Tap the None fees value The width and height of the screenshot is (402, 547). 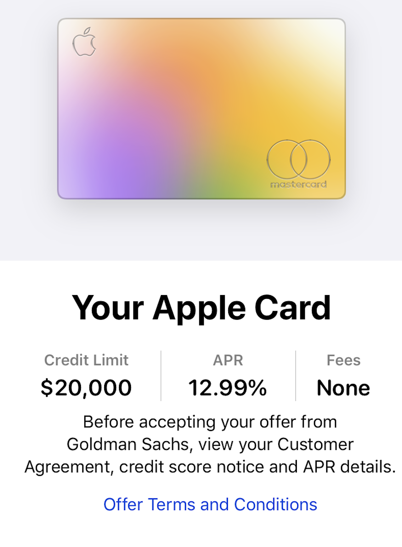pos(343,388)
